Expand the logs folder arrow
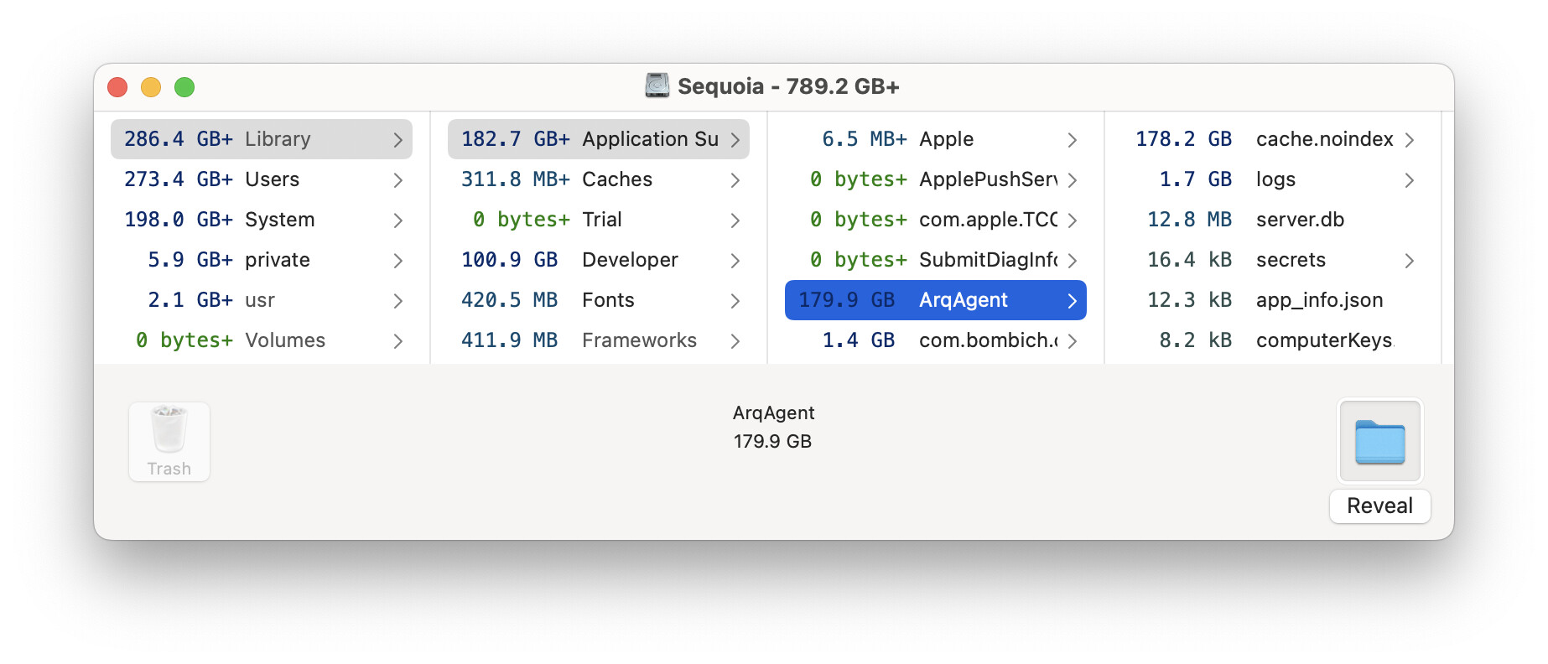Image resolution: width=1548 pixels, height=664 pixels. click(x=1410, y=180)
